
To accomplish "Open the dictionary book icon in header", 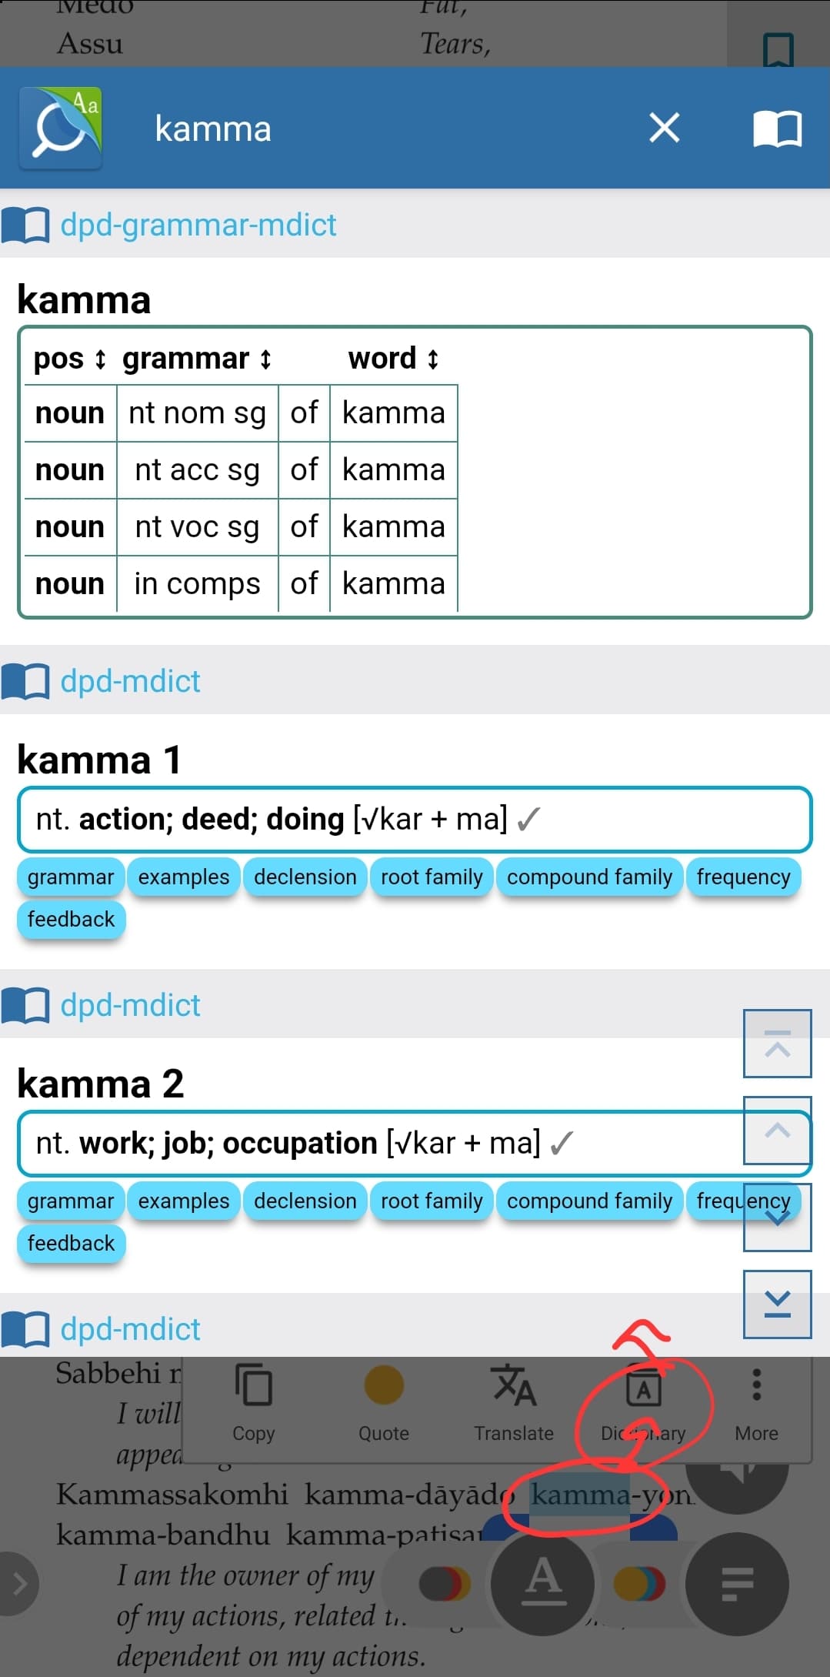I will 777,129.
